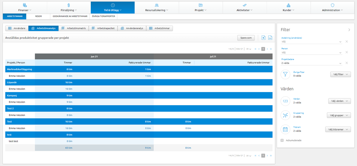357x166 pixels.
Task: Export the report to Excel file
Action: tap(263, 38)
